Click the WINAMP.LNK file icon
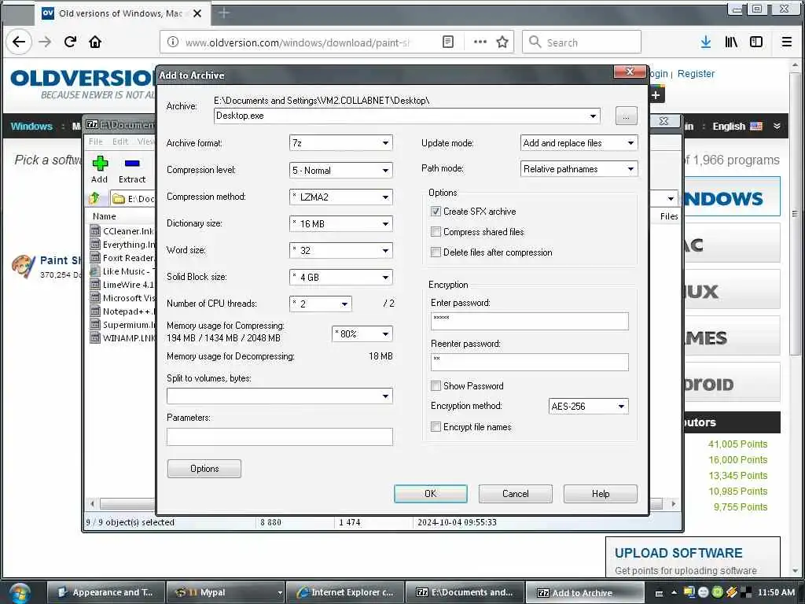 (95, 337)
